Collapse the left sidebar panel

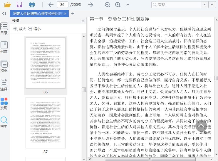point(4,13)
